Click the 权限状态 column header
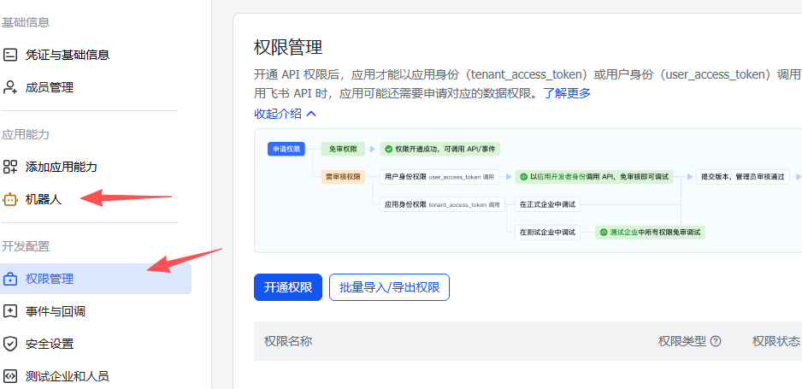Screen dimensions: 802x389 775,341
